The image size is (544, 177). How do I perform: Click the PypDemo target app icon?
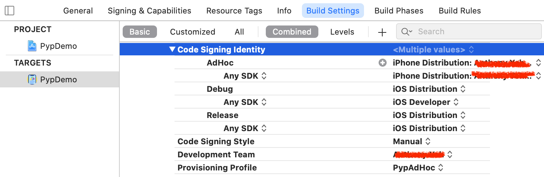(x=32, y=79)
